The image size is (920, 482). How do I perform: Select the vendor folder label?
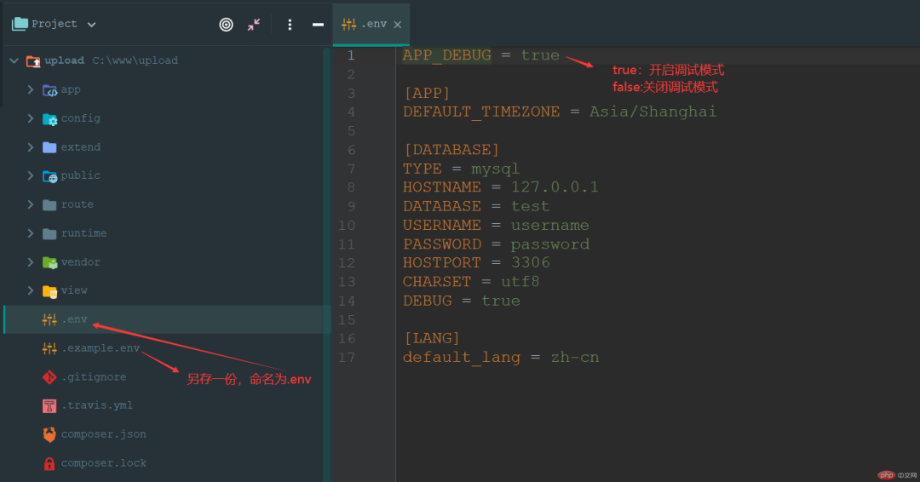80,262
